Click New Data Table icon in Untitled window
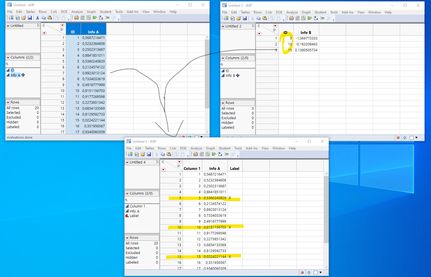The image size is (431, 277). click(x=11, y=18)
